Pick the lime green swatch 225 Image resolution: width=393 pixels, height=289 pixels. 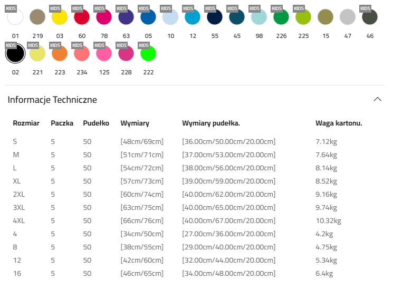303,17
